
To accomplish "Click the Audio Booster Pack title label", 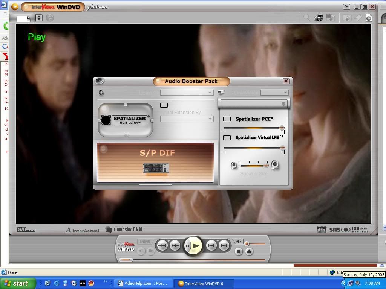I will click(x=191, y=81).
